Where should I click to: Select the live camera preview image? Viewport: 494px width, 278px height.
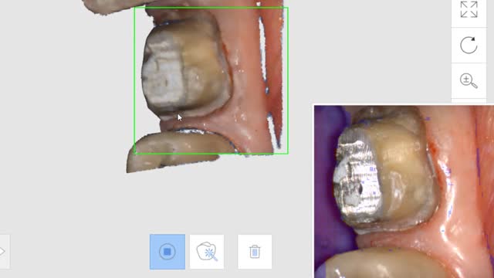click(404, 192)
